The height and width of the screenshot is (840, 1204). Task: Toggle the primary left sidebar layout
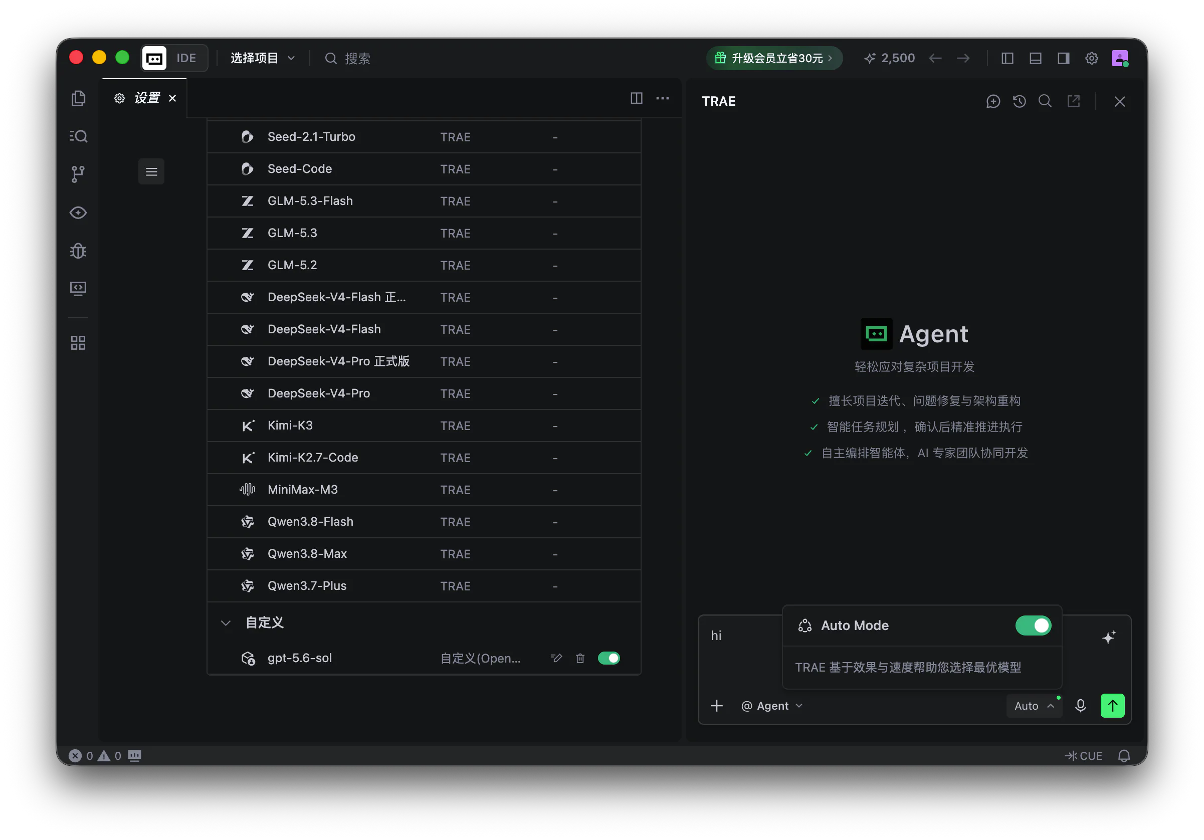(1007, 58)
